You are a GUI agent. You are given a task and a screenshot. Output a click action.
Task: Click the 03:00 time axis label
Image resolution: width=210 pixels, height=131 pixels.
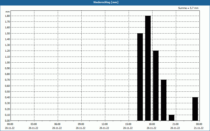tap(34, 124)
